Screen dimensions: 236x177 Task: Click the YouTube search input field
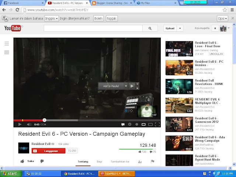tap(93, 28)
